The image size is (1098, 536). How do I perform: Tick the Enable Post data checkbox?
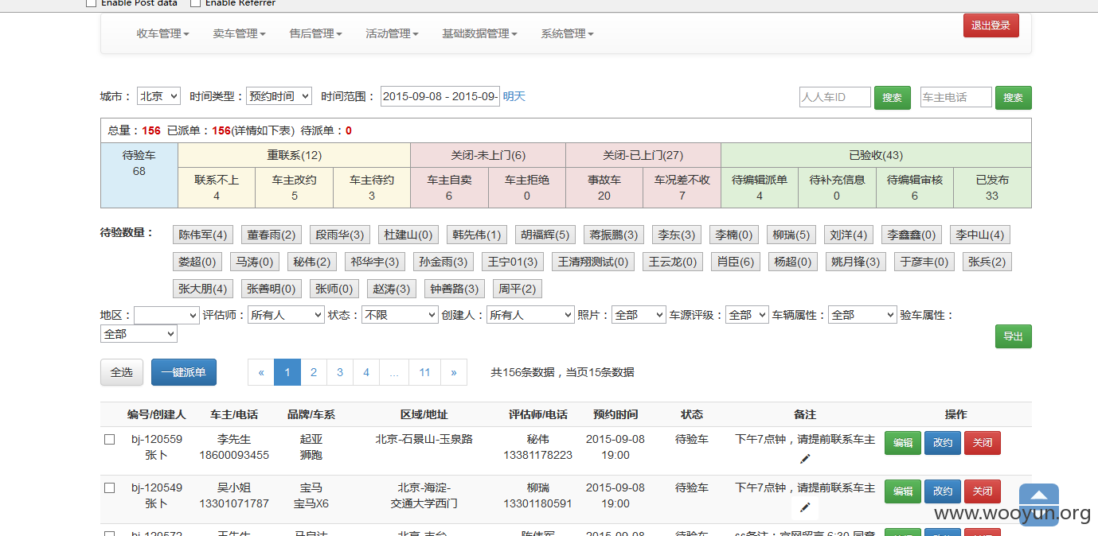click(x=91, y=3)
